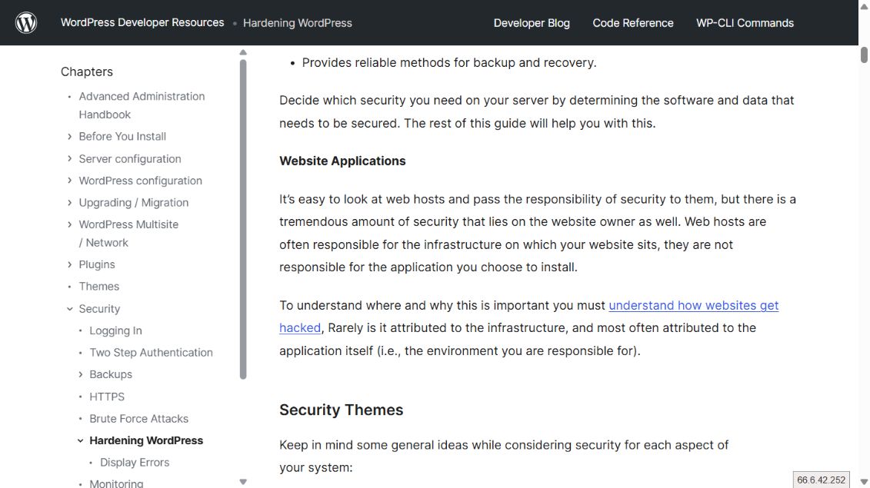Click the Chapters sidebar heading
The height and width of the screenshot is (488, 870).
[x=87, y=71]
